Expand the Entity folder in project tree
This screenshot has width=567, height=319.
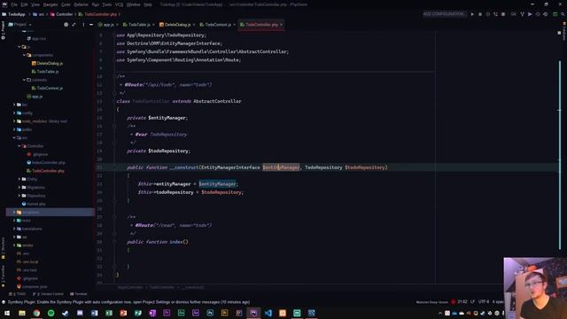pyautogui.click(x=19, y=179)
